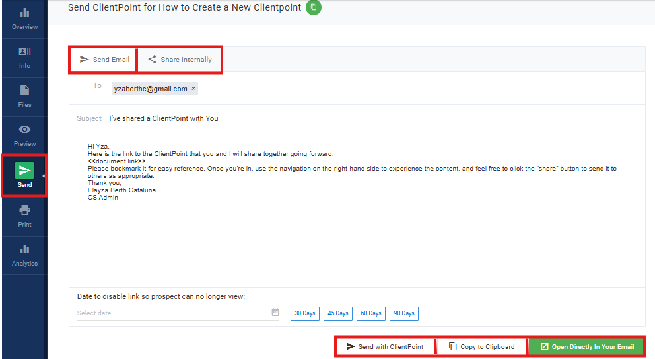Click the 'Date to disable link' label
This screenshot has width=655, height=359.
point(161,296)
